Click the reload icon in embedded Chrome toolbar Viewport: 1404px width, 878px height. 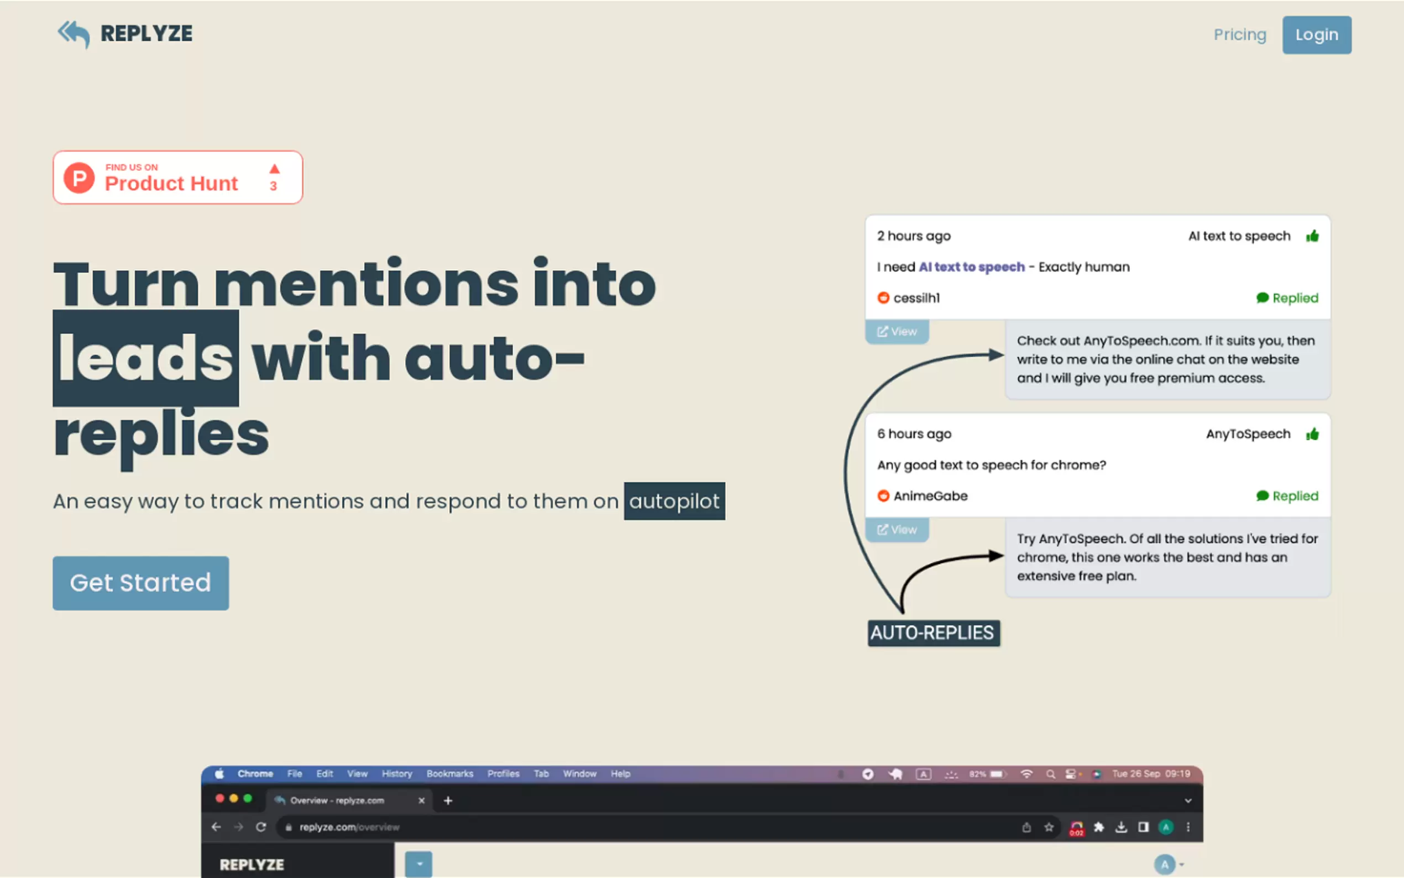pos(260,827)
